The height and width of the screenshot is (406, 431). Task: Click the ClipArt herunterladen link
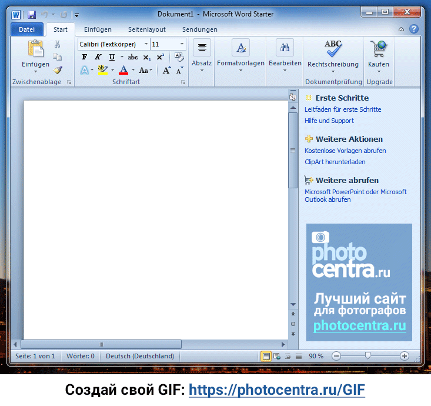(335, 162)
